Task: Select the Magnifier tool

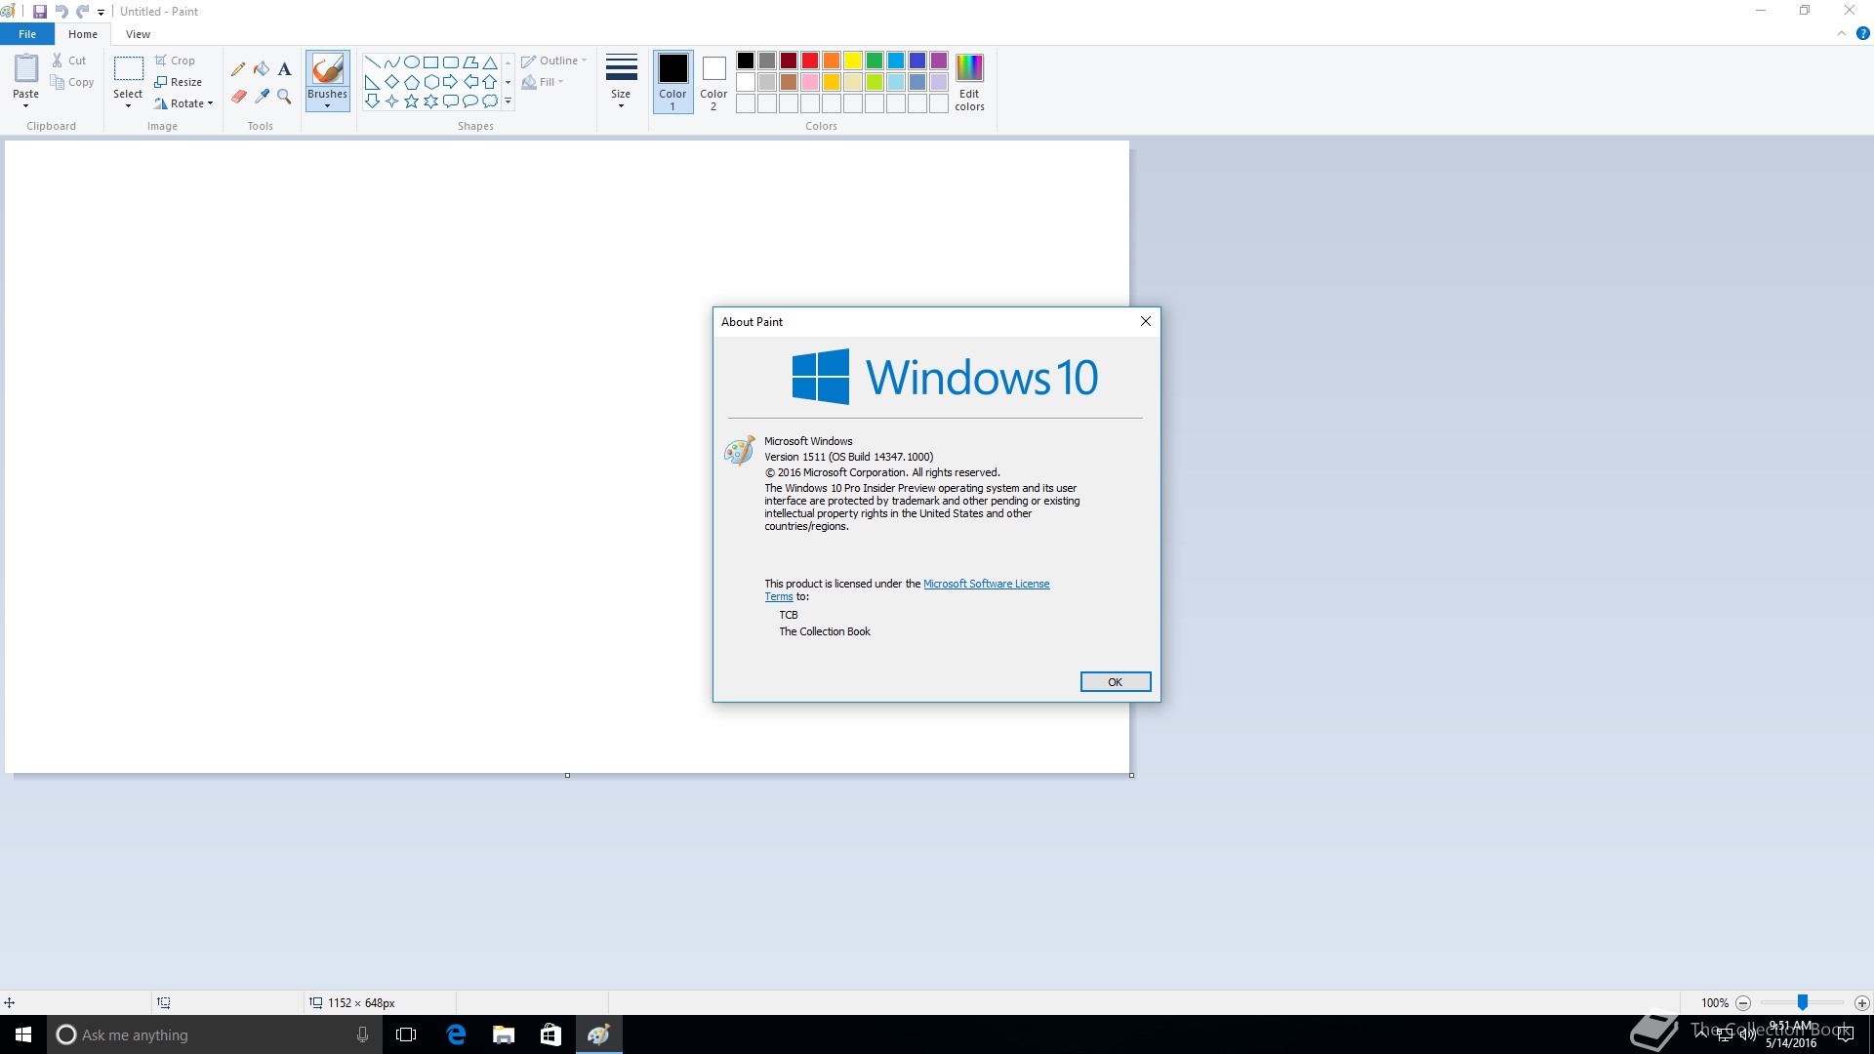Action: [x=284, y=97]
